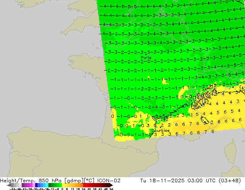Viewport: 245px width, 190px height.
Task: Click the dark green legend swatch
Action: point(50,185)
